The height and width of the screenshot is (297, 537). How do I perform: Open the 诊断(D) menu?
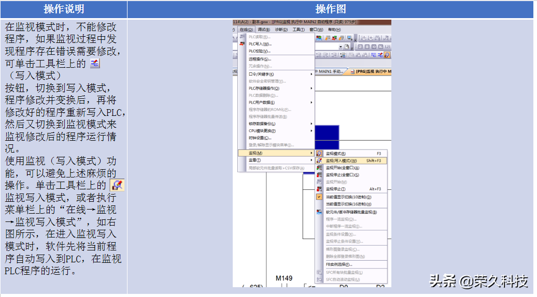pyautogui.click(x=281, y=30)
